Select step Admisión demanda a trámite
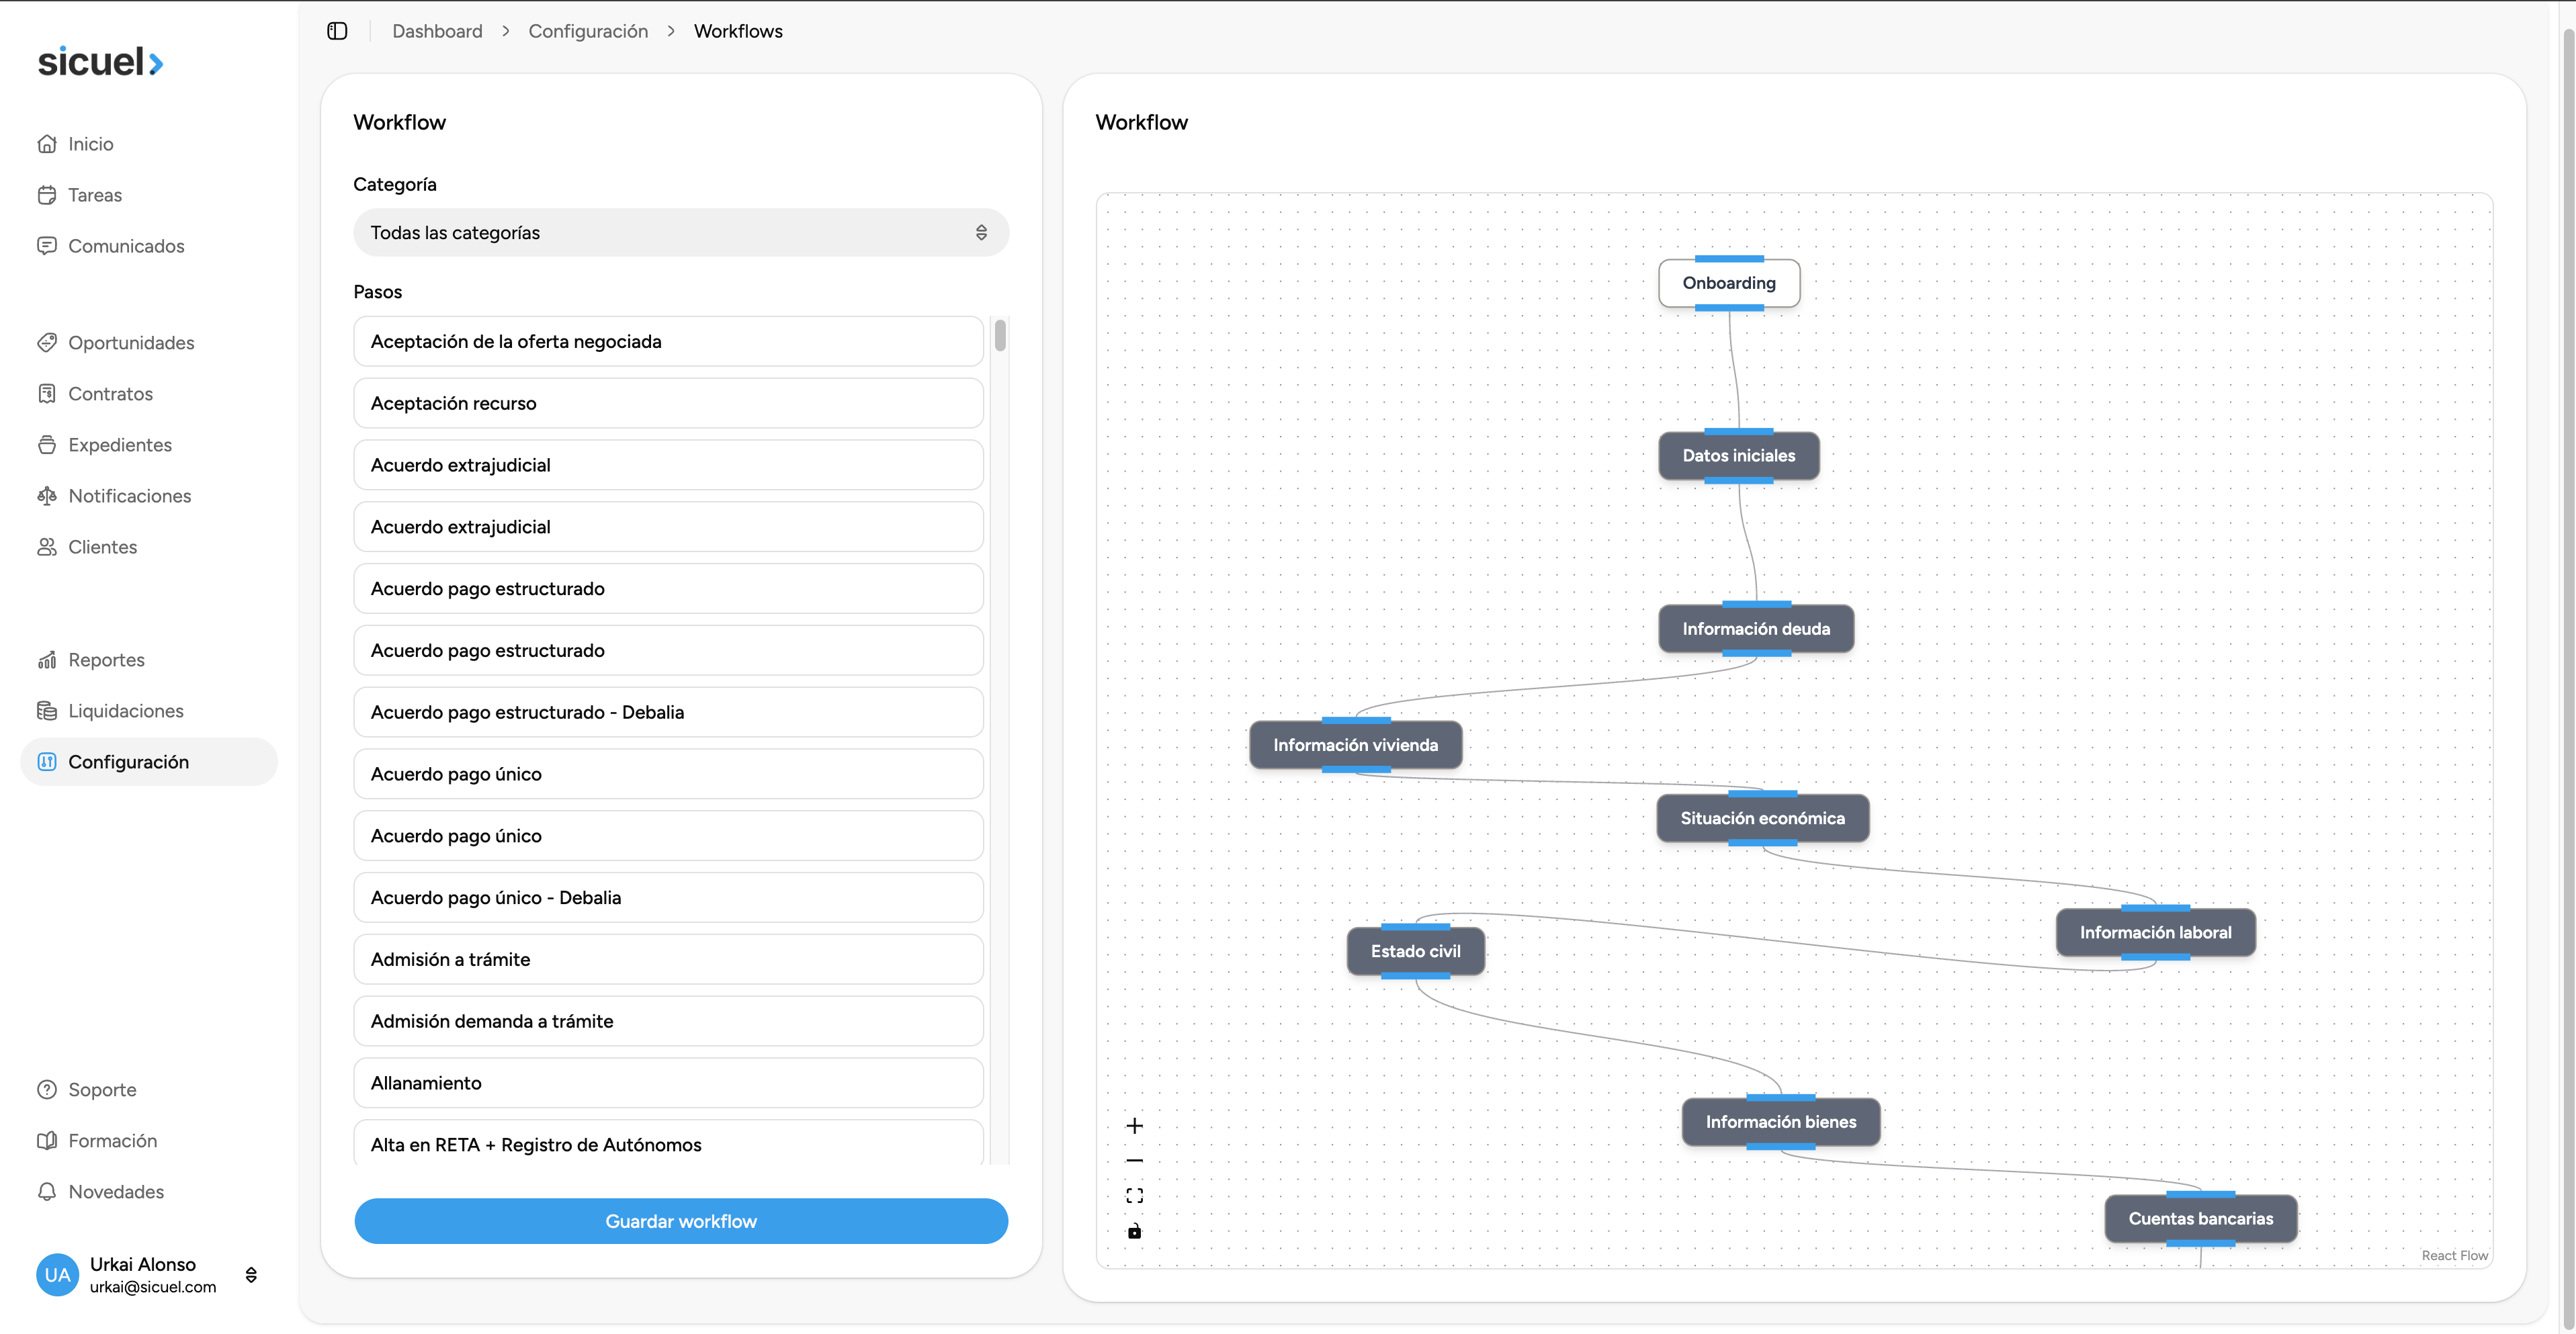 point(668,1022)
